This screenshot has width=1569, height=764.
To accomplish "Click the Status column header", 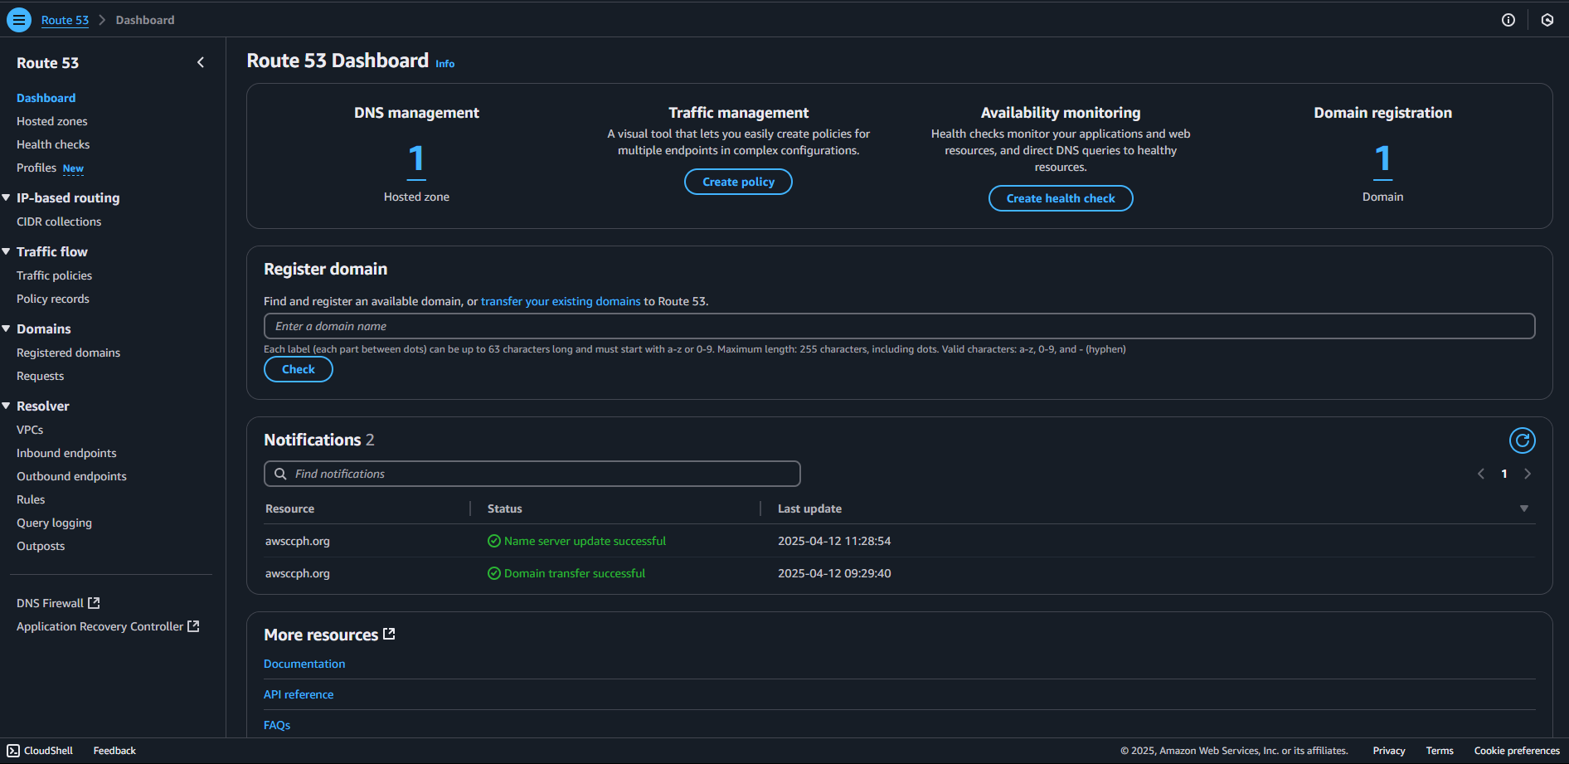I will click(x=504, y=509).
